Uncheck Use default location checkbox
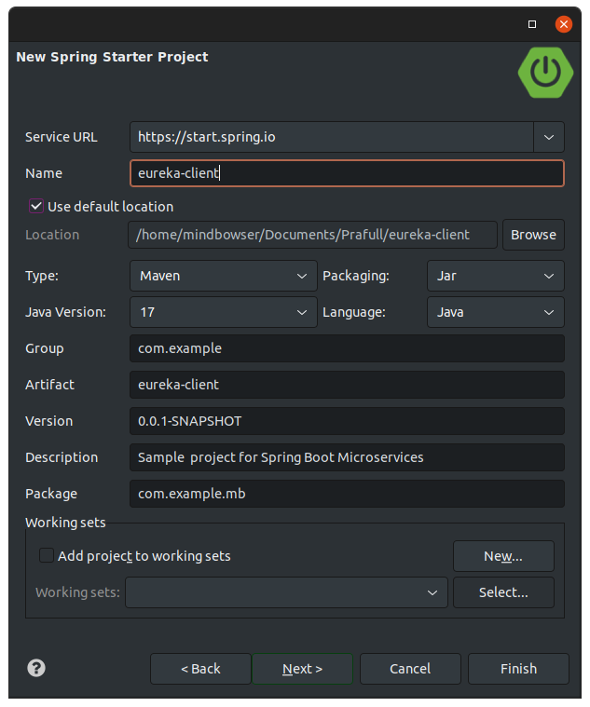590x707 pixels. (x=36, y=207)
